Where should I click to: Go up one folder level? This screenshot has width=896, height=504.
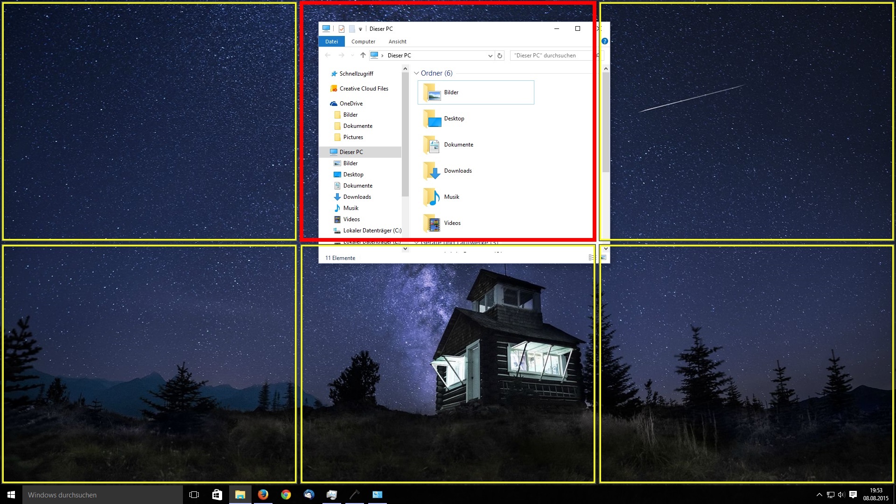tap(363, 55)
